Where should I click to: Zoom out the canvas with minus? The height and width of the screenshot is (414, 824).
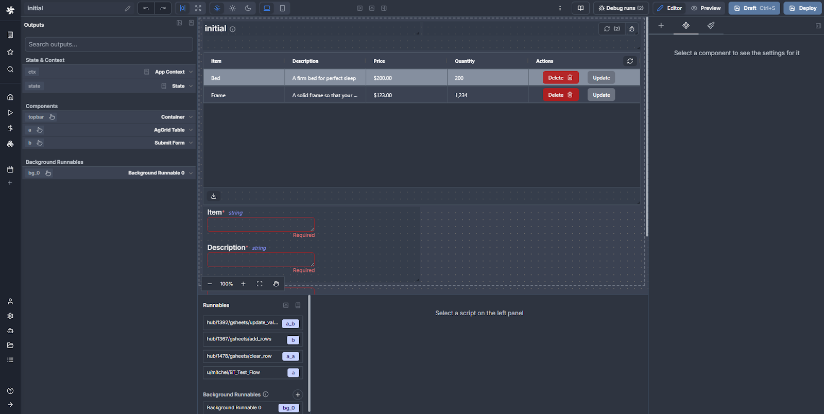[x=210, y=284]
